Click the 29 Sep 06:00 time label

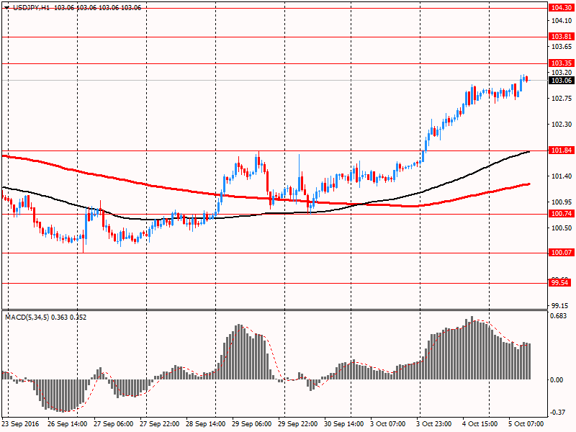coord(252,424)
